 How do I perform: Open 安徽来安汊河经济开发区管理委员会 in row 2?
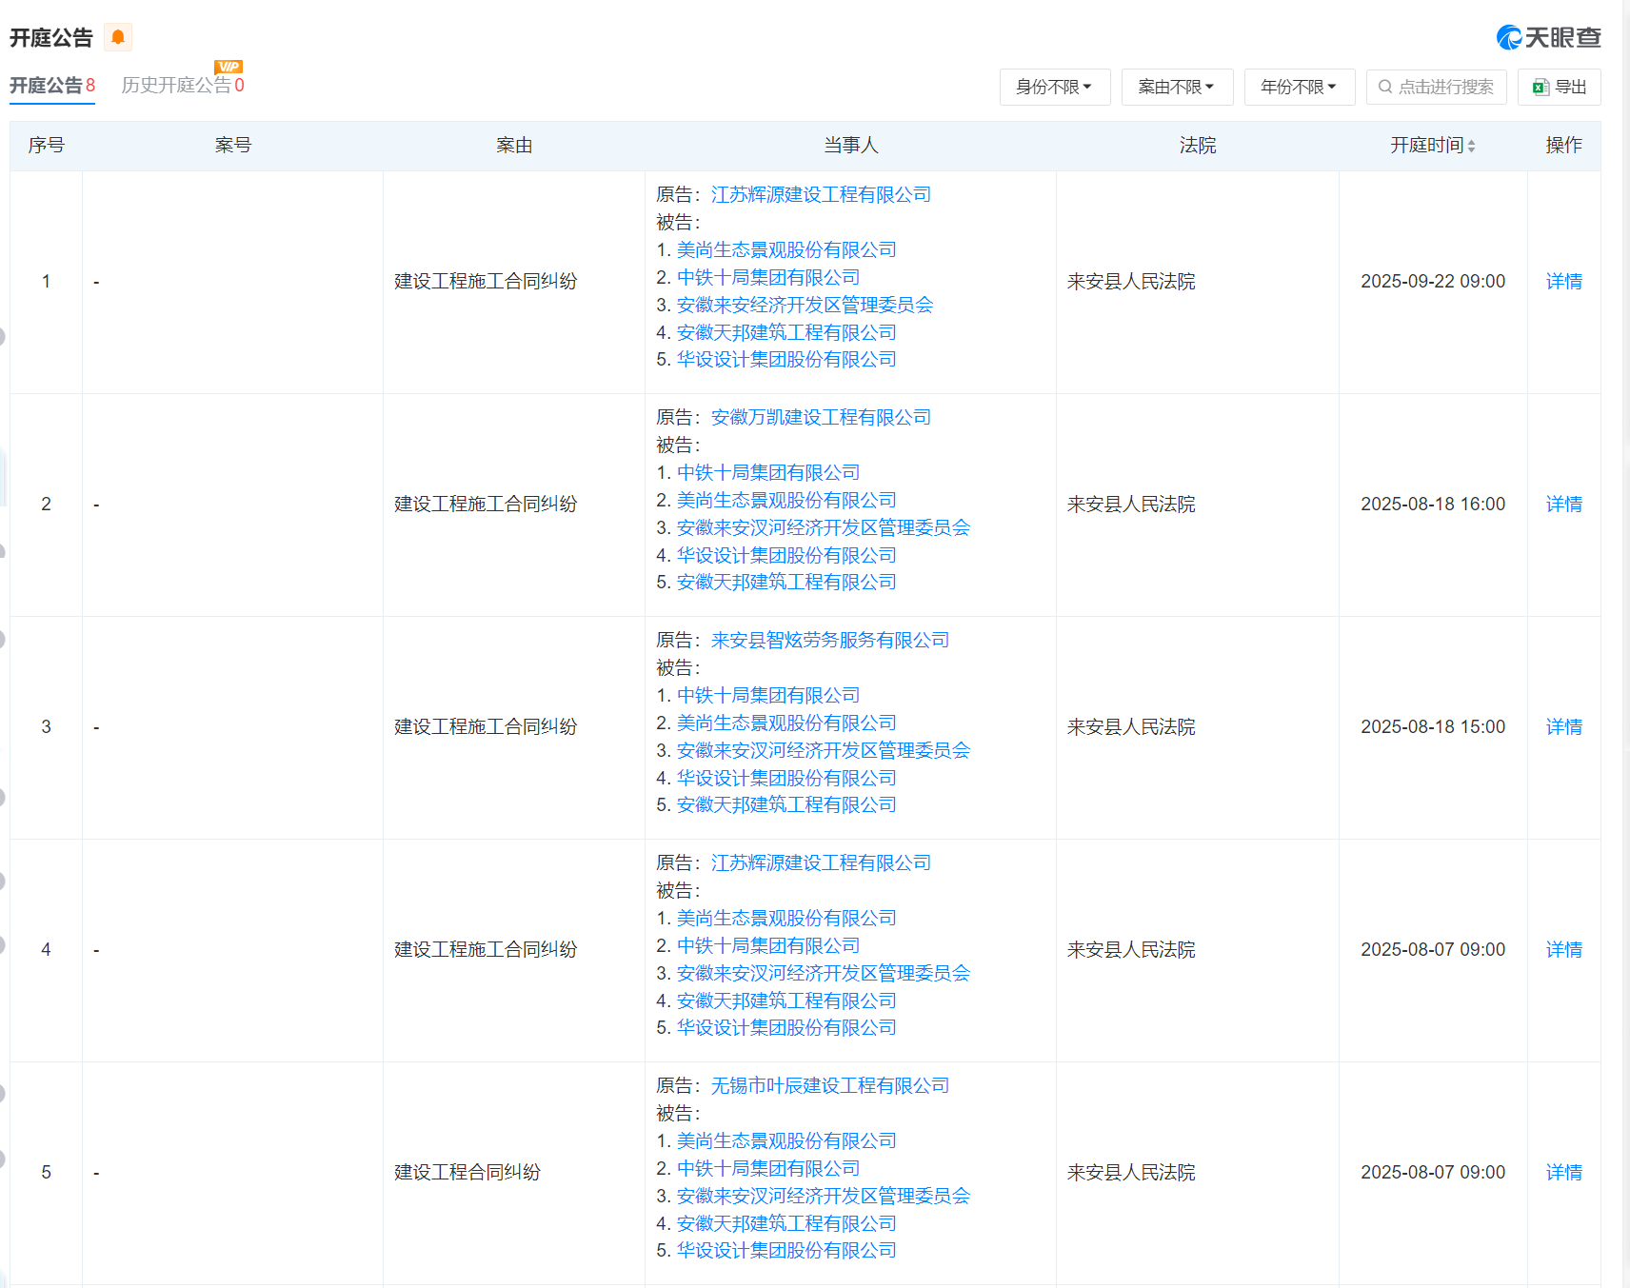(x=824, y=528)
